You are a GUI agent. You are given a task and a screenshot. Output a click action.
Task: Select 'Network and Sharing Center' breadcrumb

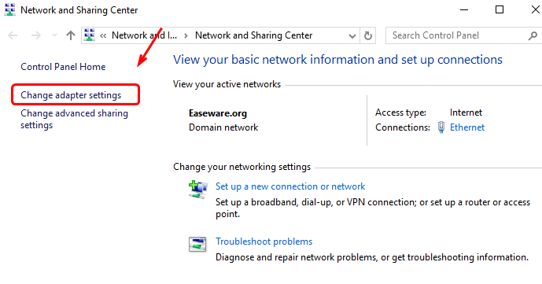click(254, 35)
